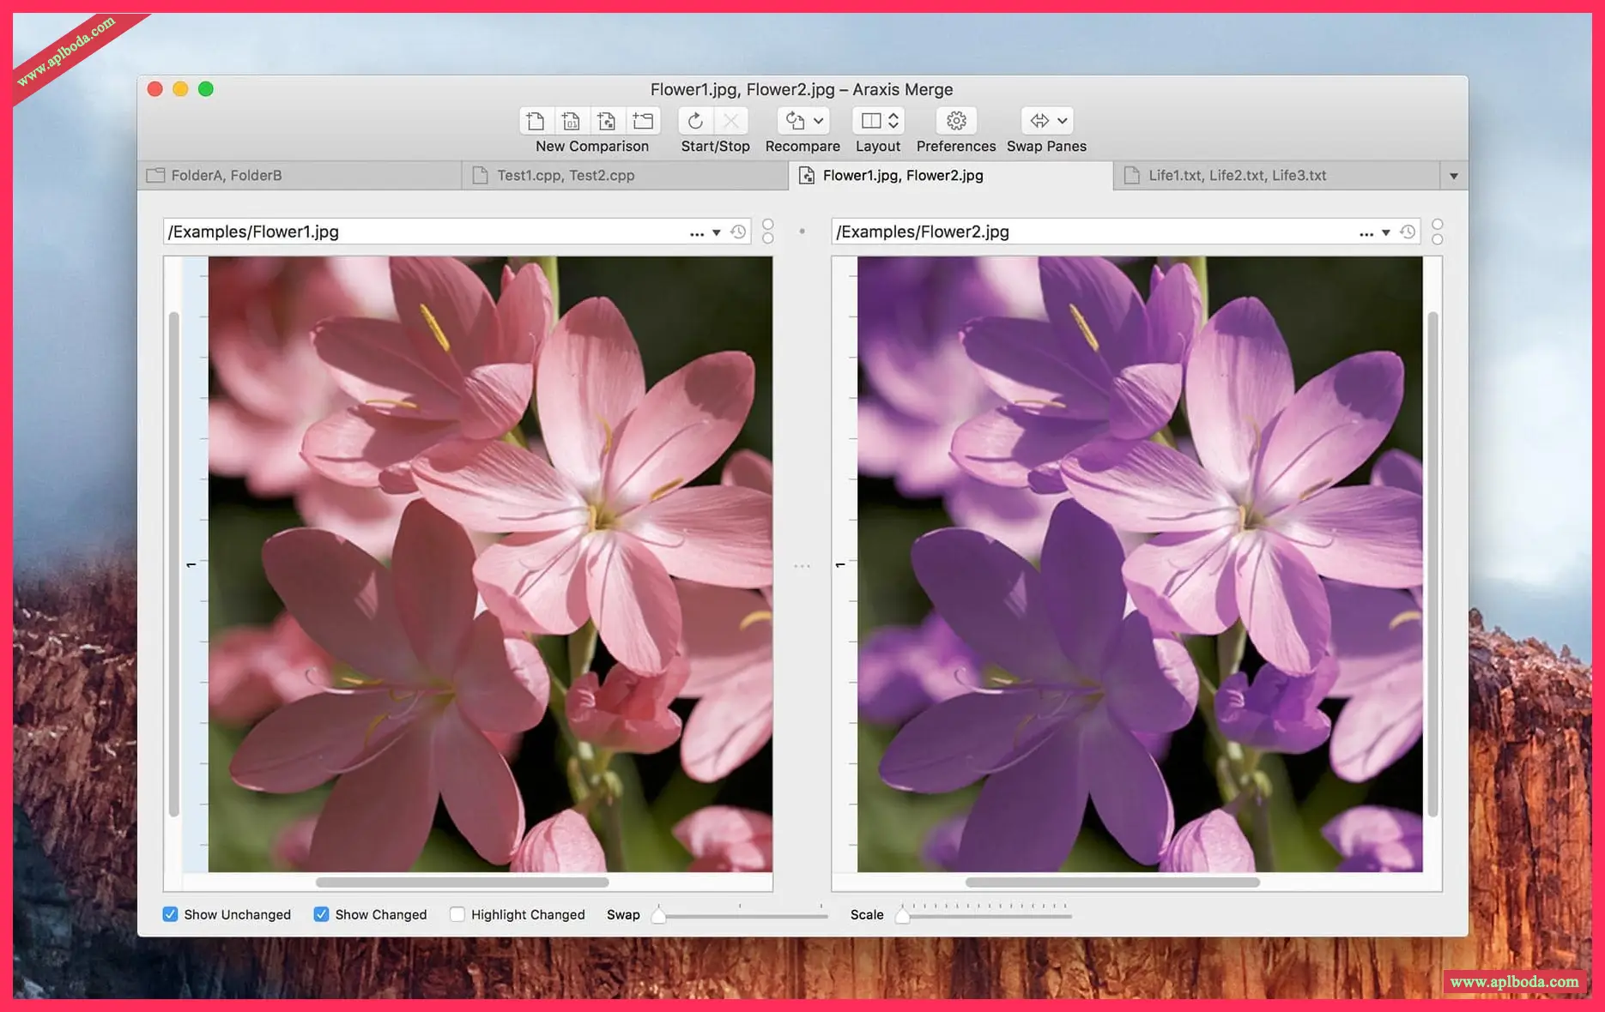Open Preferences via the gear icon

(956, 121)
